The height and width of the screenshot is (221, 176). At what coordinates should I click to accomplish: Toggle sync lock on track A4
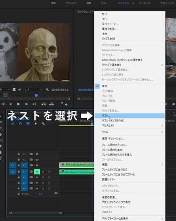pyautogui.click(x=31, y=188)
